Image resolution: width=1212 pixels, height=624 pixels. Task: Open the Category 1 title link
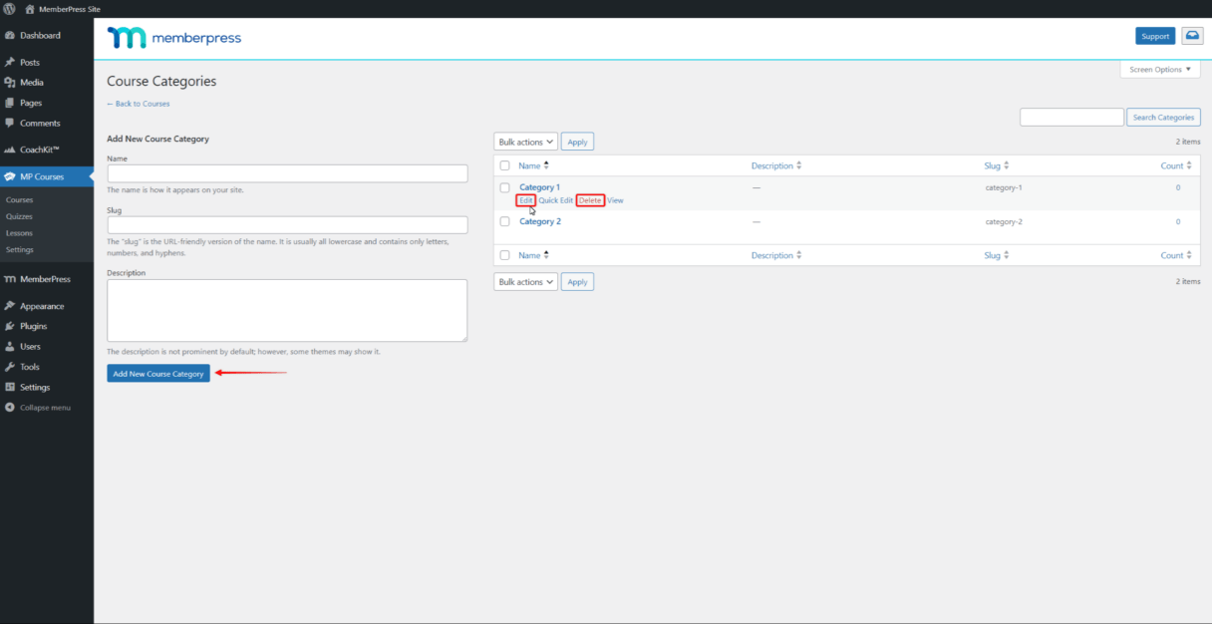tap(539, 187)
